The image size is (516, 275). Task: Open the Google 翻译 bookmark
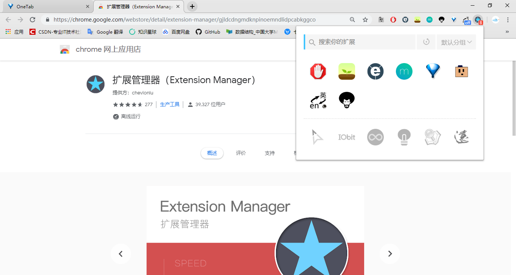click(x=105, y=32)
